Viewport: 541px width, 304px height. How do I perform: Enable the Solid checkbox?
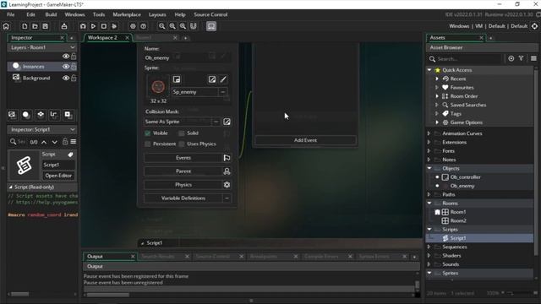(182, 133)
